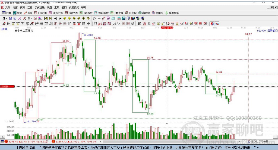Click the 14.84 price level label
The image size is (278, 150).
[x=219, y=72]
